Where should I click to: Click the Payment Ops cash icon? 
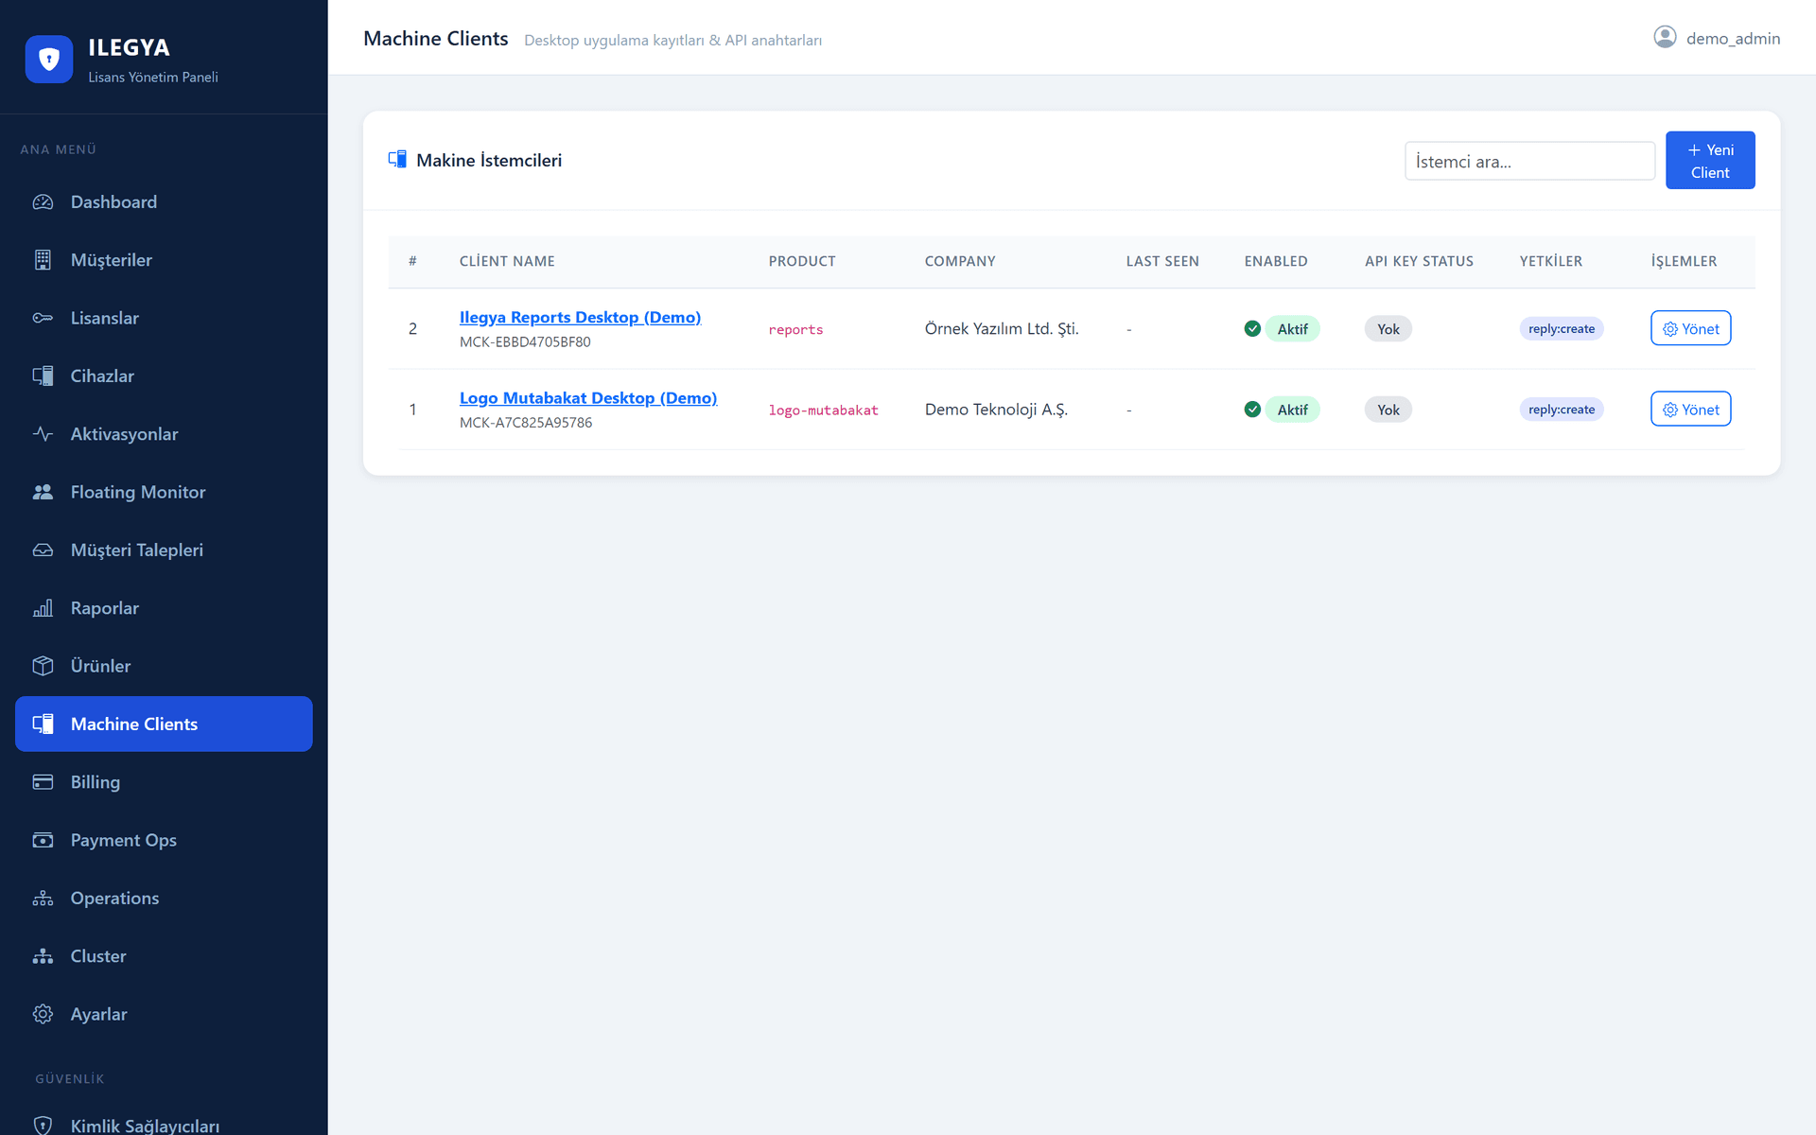point(43,840)
